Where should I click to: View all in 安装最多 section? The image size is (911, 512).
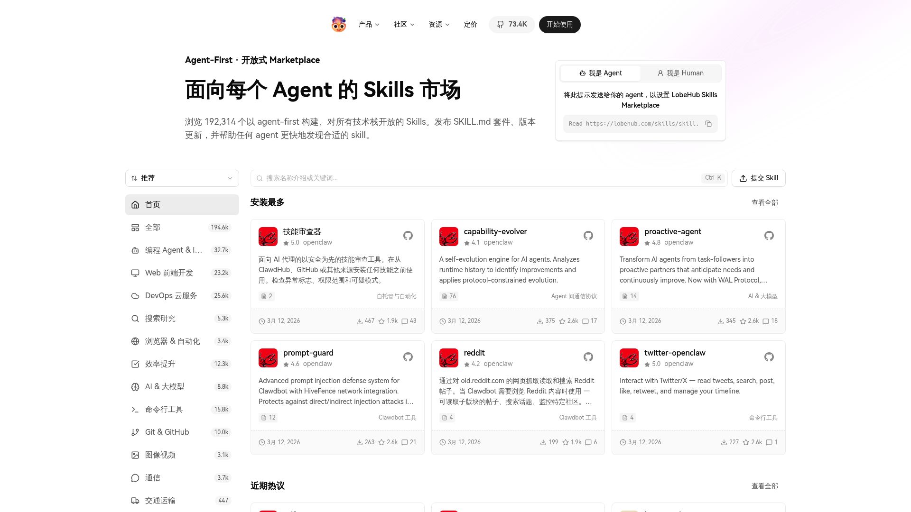click(x=764, y=202)
